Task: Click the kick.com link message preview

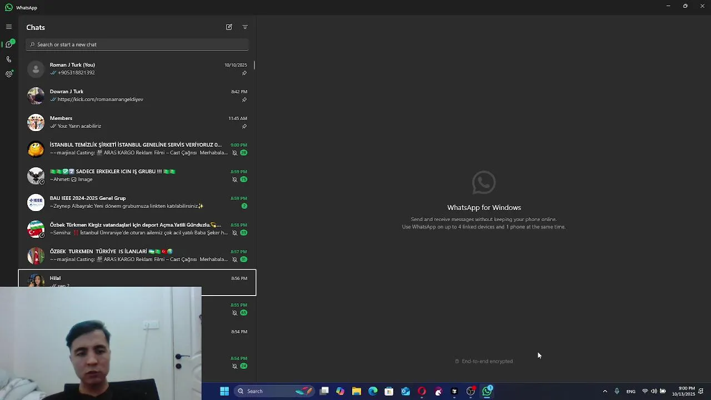Action: (x=100, y=99)
